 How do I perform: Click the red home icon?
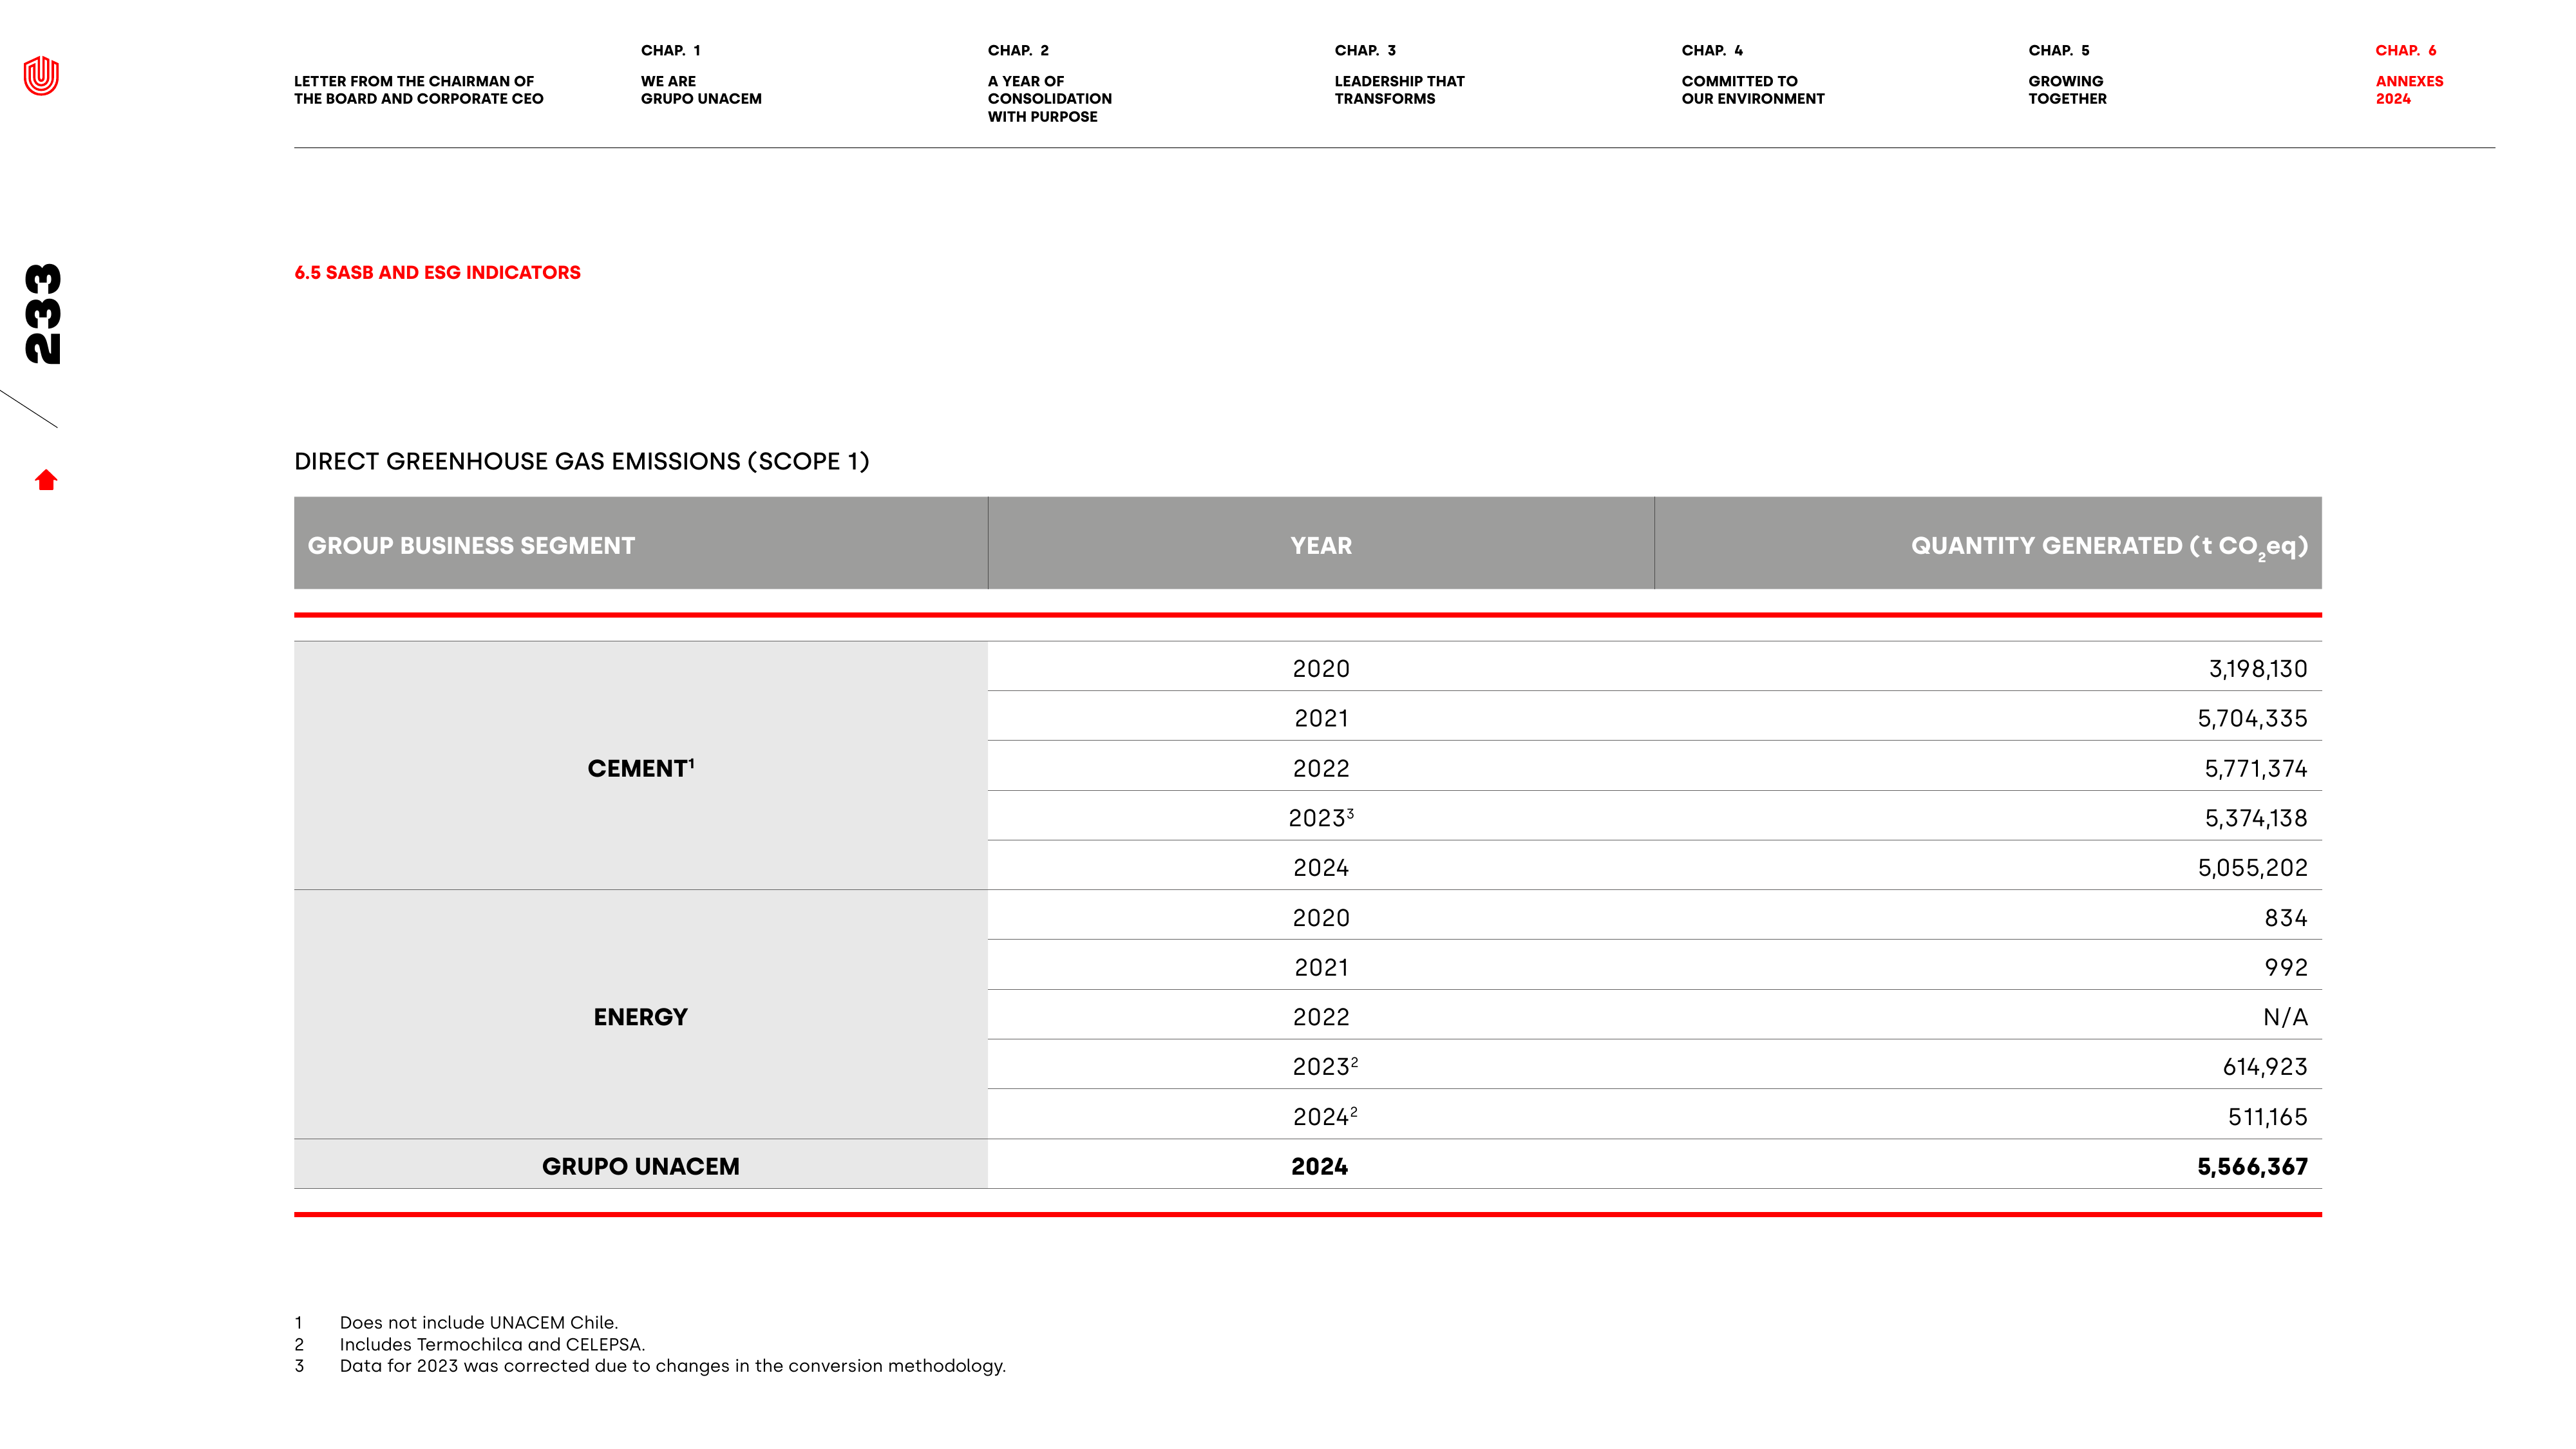click(x=46, y=480)
